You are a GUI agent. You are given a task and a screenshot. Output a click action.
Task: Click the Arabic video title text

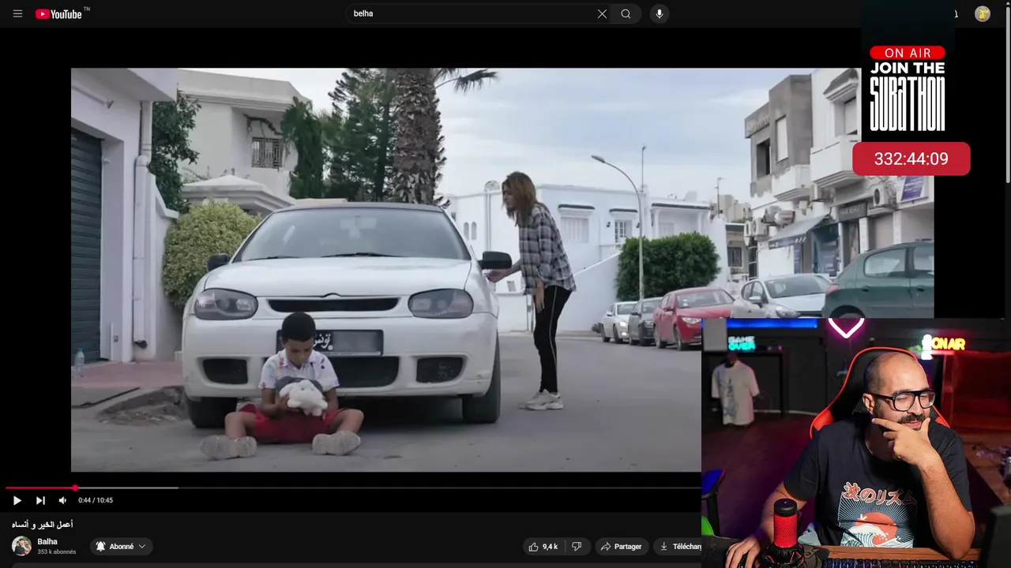pyautogui.click(x=42, y=525)
